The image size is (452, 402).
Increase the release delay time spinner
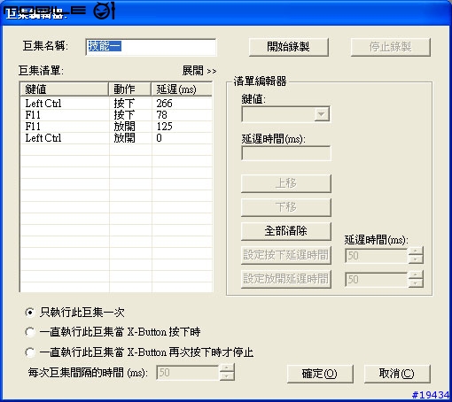(x=416, y=275)
